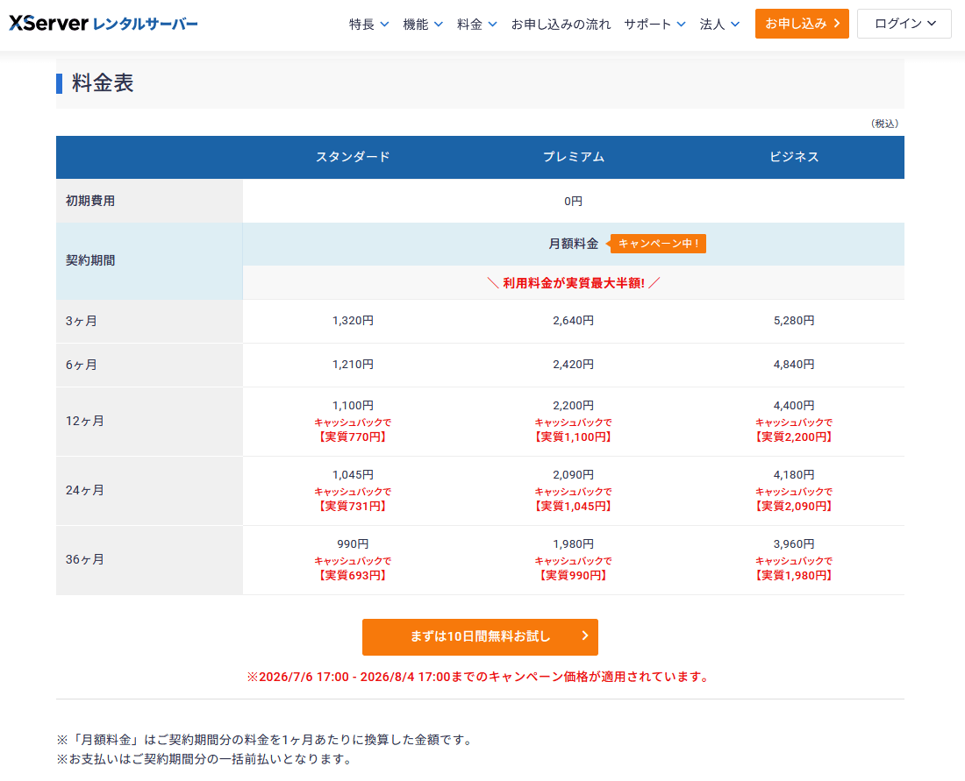Click the 初期費用 0円 cell
The image size is (965, 781).
(573, 201)
